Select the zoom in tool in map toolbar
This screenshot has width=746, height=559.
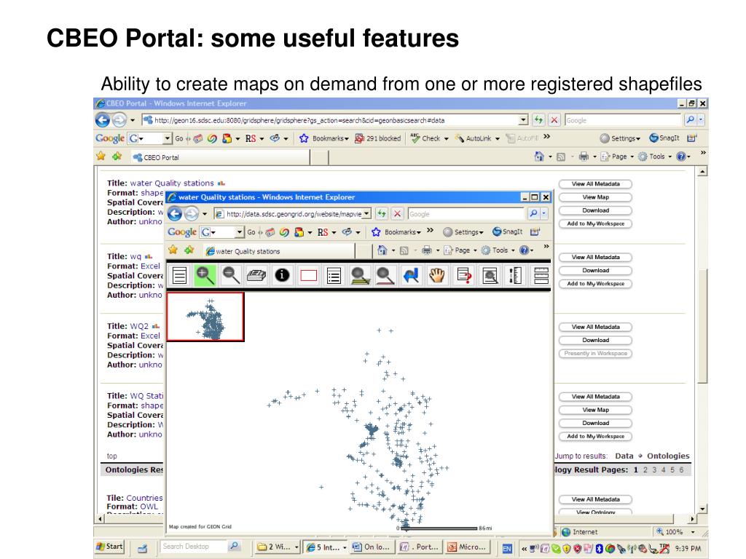pyautogui.click(x=205, y=275)
